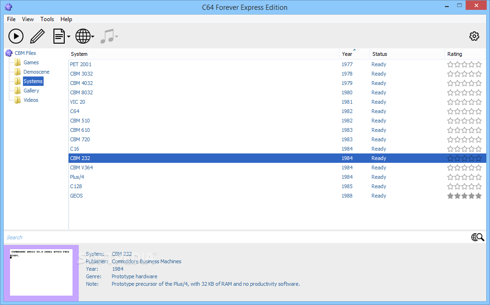The width and height of the screenshot is (490, 305).
Task: Click Commodore Business Machines publisher text
Action: [147, 261]
